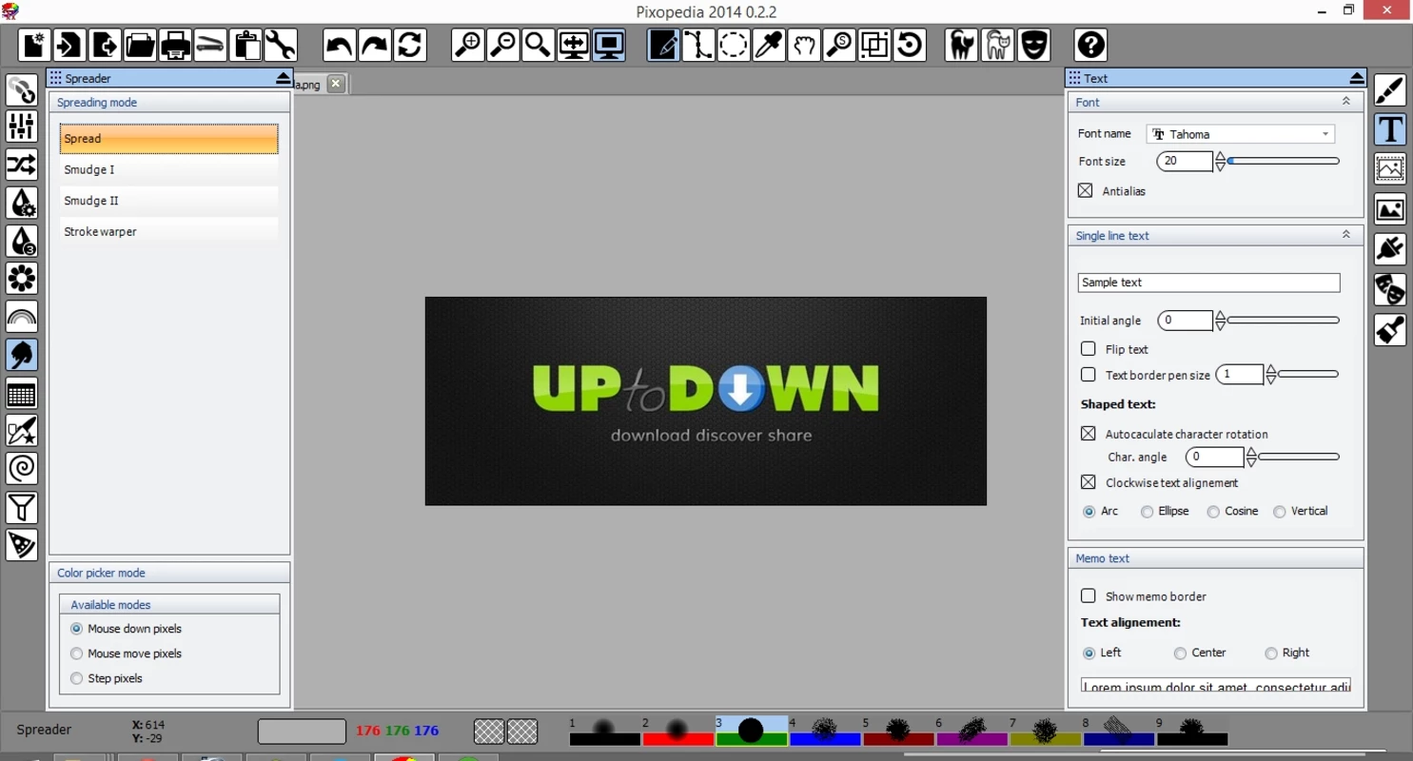Click the printer icon
Image resolution: width=1413 pixels, height=761 pixels.
175,45
